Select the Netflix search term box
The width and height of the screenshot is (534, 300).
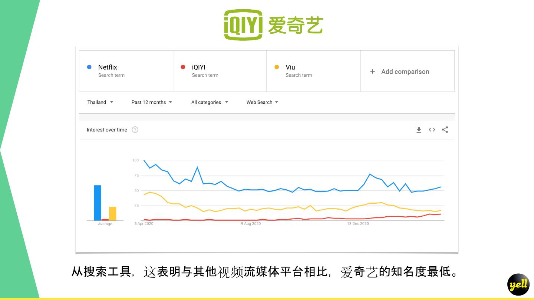pos(126,71)
